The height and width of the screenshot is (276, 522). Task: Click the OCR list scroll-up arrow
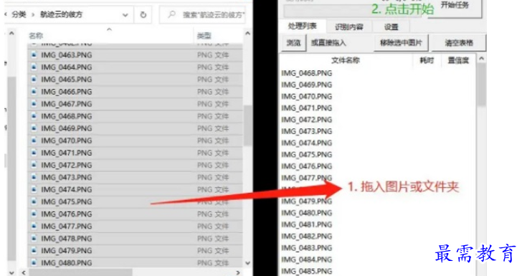pos(481,59)
